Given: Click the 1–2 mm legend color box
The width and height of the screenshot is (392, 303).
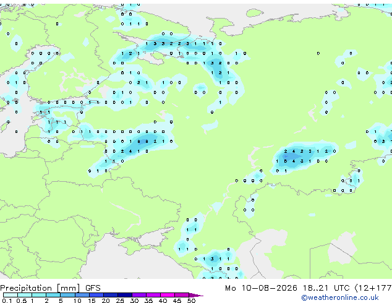Looking at the screenshot, I should 39,295.
